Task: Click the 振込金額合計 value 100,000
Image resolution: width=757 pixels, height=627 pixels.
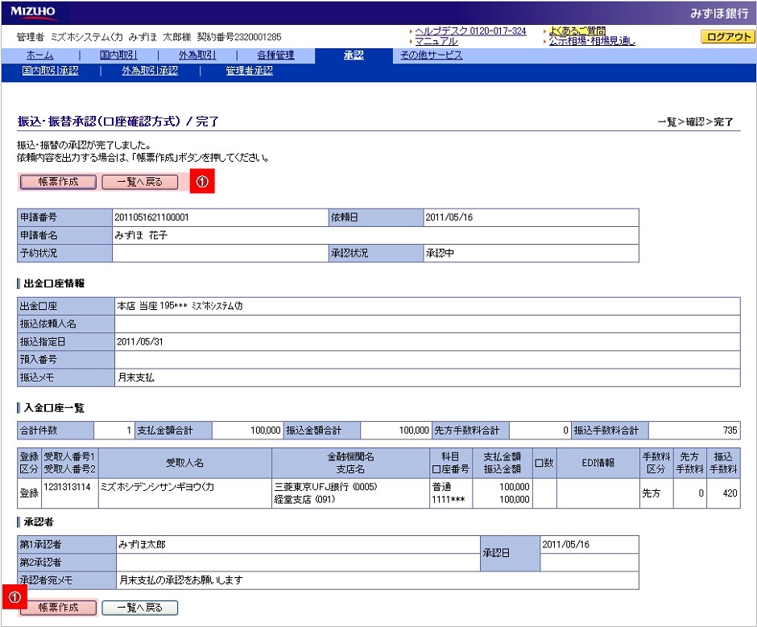Action: (414, 430)
